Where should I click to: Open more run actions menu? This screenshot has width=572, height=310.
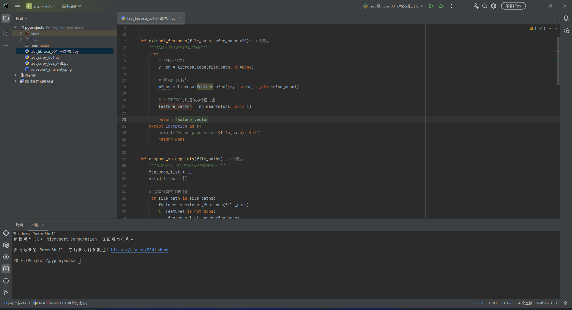click(451, 6)
